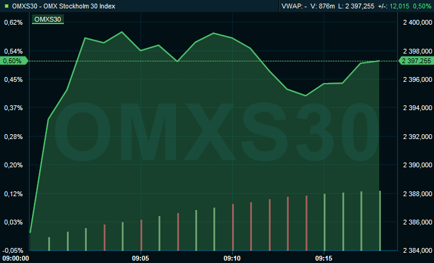434x263 pixels.
Task: Click the 2 388,000 right axis label
Action: (417, 194)
